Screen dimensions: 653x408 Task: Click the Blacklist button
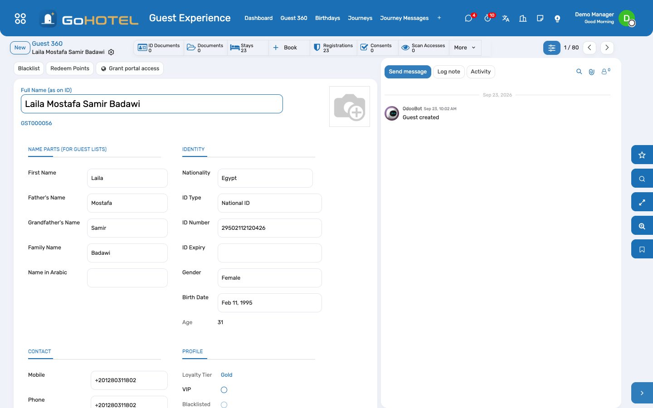coord(29,68)
